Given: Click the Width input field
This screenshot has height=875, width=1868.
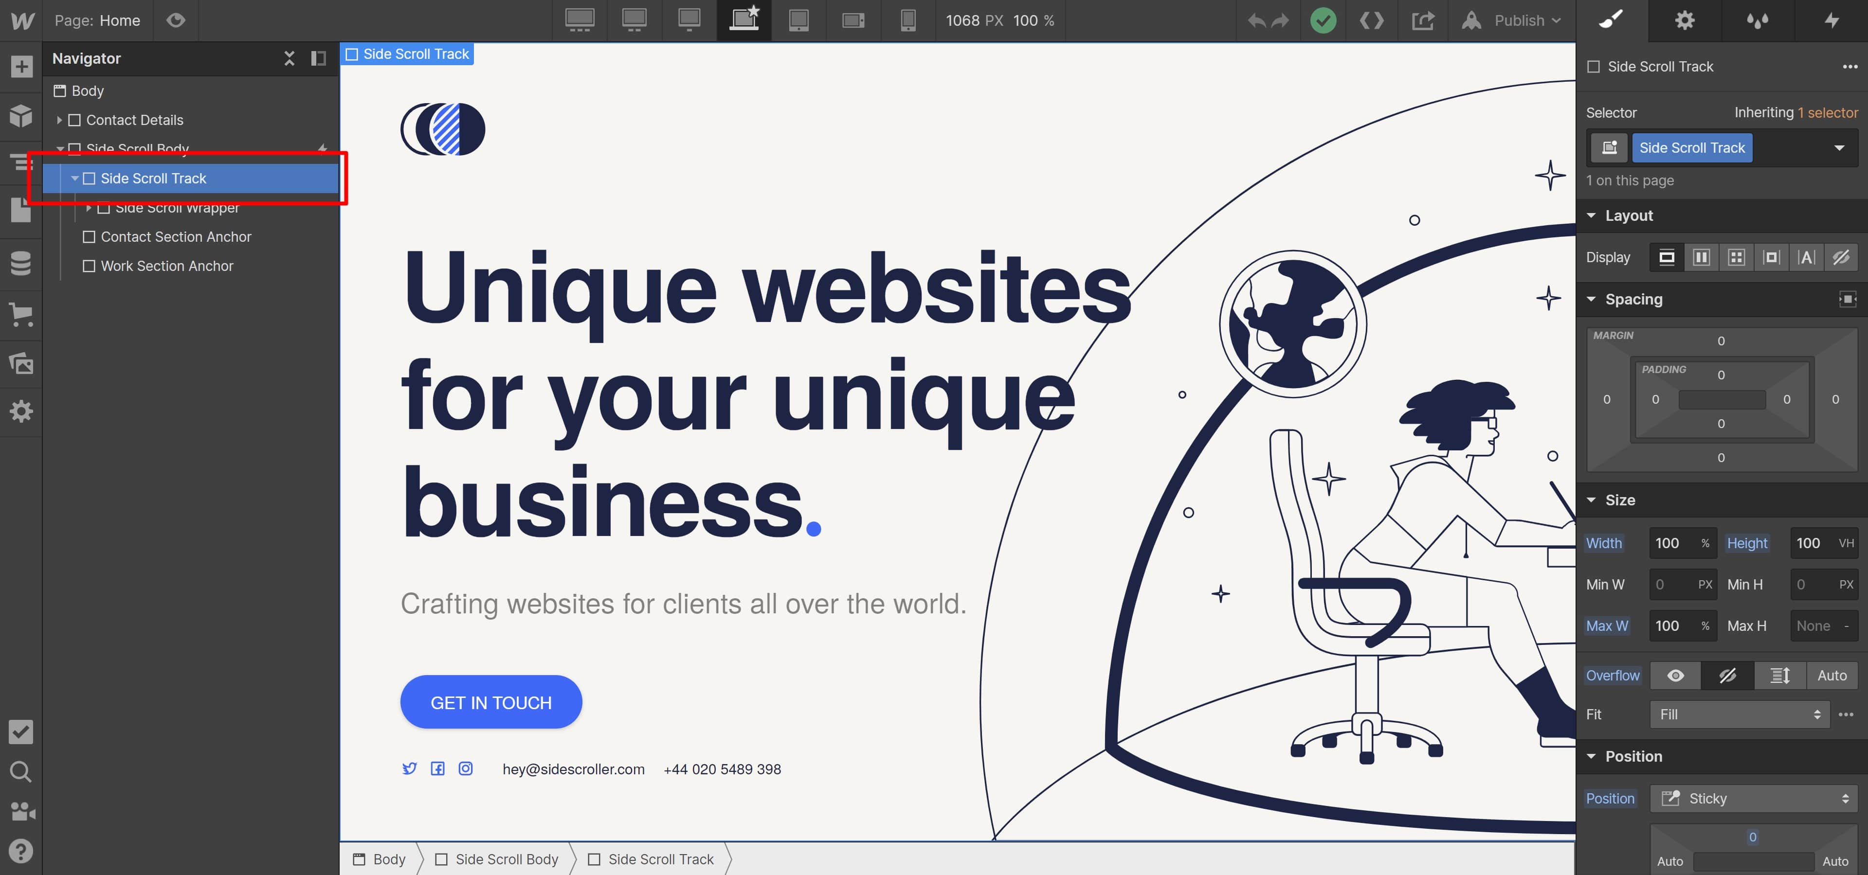Looking at the screenshot, I should [x=1682, y=544].
